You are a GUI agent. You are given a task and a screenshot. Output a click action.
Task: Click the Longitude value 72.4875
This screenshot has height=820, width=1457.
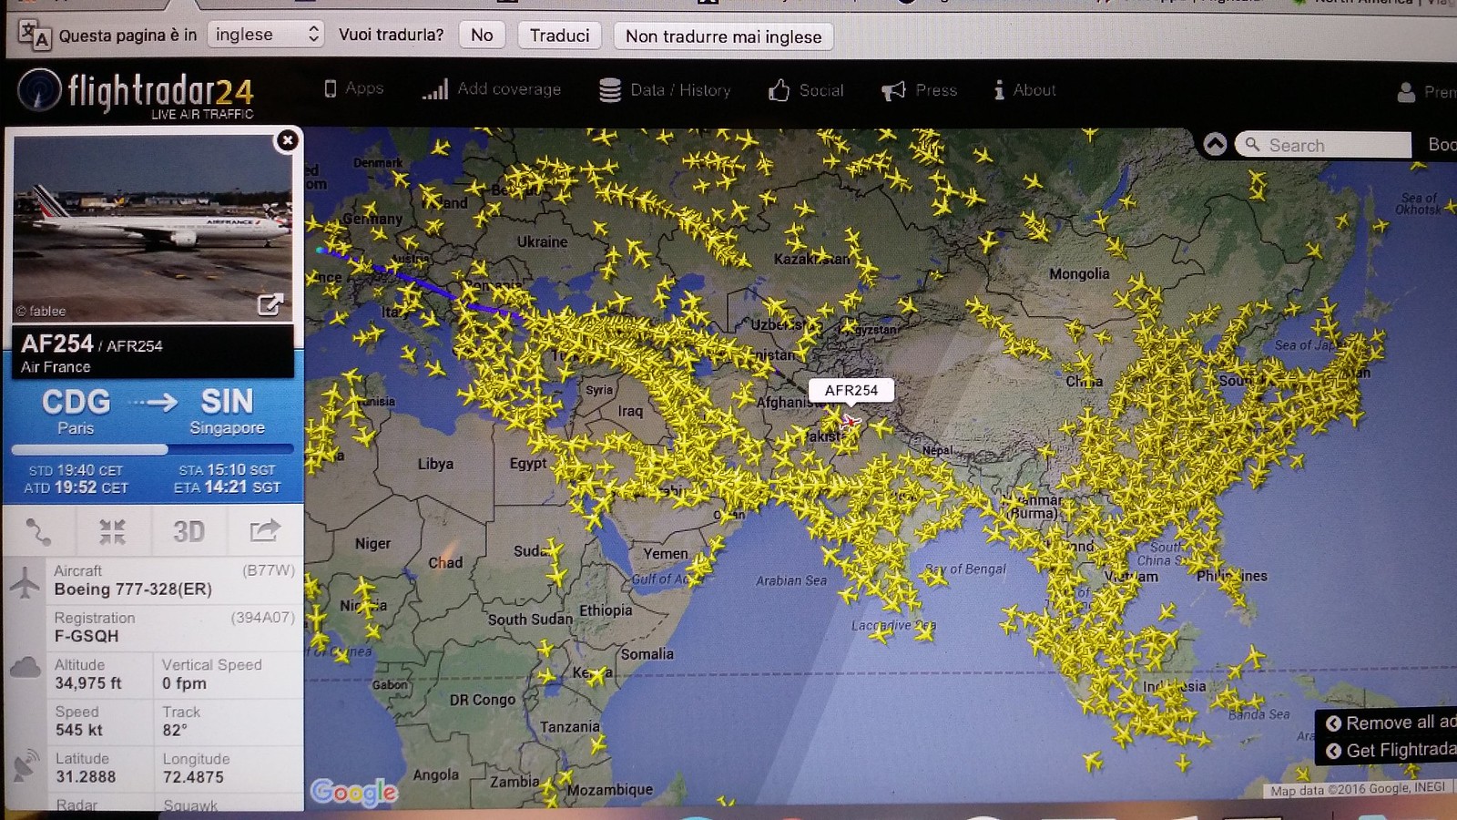click(x=193, y=777)
